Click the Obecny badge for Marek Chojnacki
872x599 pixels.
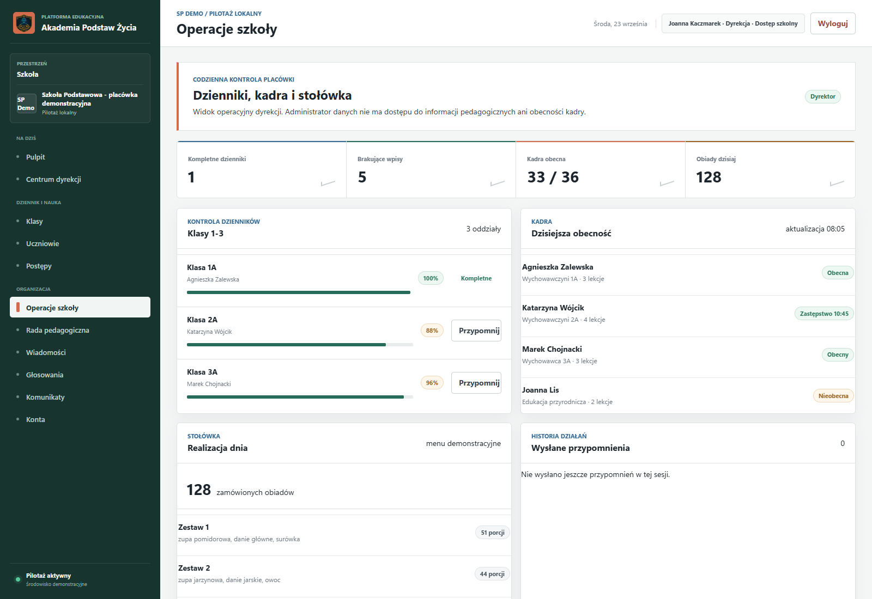tap(838, 354)
